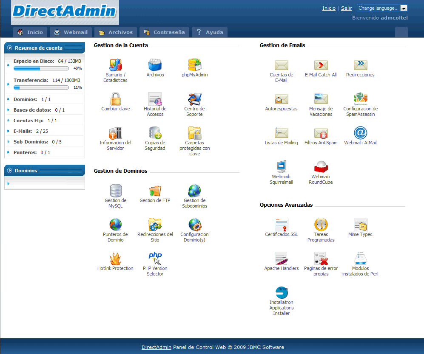Follow the DirectAdmin footer link
This screenshot has height=354, width=424.
157,347
